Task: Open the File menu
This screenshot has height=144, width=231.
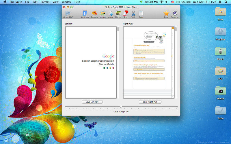Action: pos(27,2)
